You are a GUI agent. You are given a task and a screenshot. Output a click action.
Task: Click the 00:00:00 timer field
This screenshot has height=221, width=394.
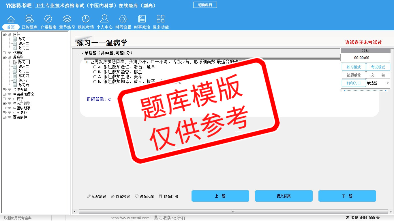tap(365, 58)
